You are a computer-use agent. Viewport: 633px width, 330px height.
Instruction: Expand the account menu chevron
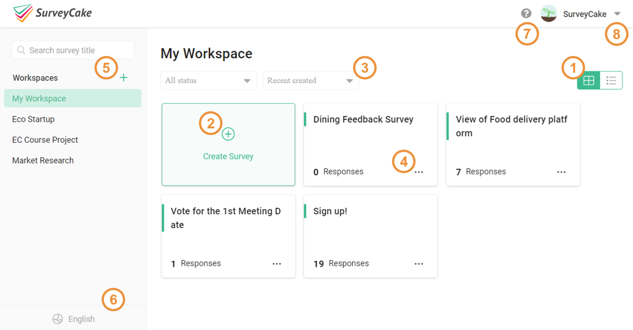[617, 13]
